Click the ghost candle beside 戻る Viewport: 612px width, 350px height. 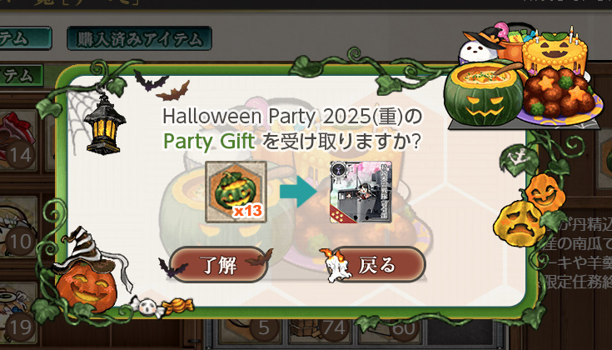[x=335, y=265]
